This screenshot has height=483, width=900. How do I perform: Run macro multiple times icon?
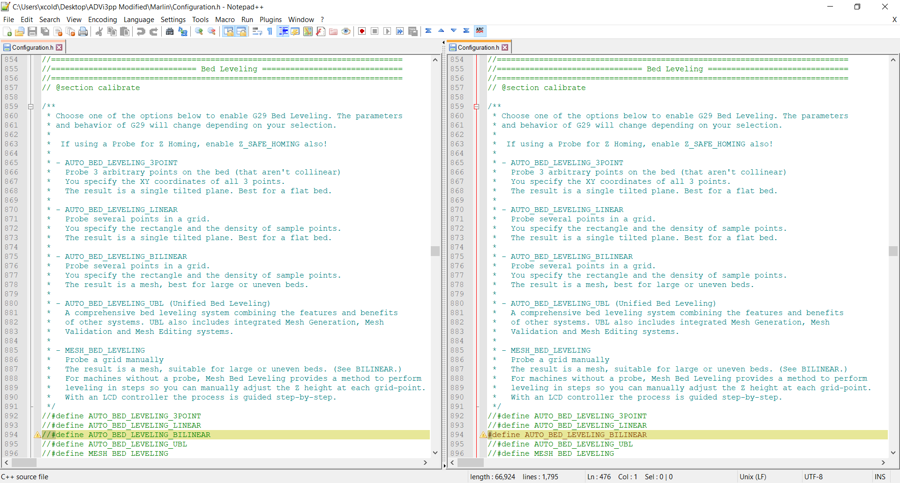[400, 31]
